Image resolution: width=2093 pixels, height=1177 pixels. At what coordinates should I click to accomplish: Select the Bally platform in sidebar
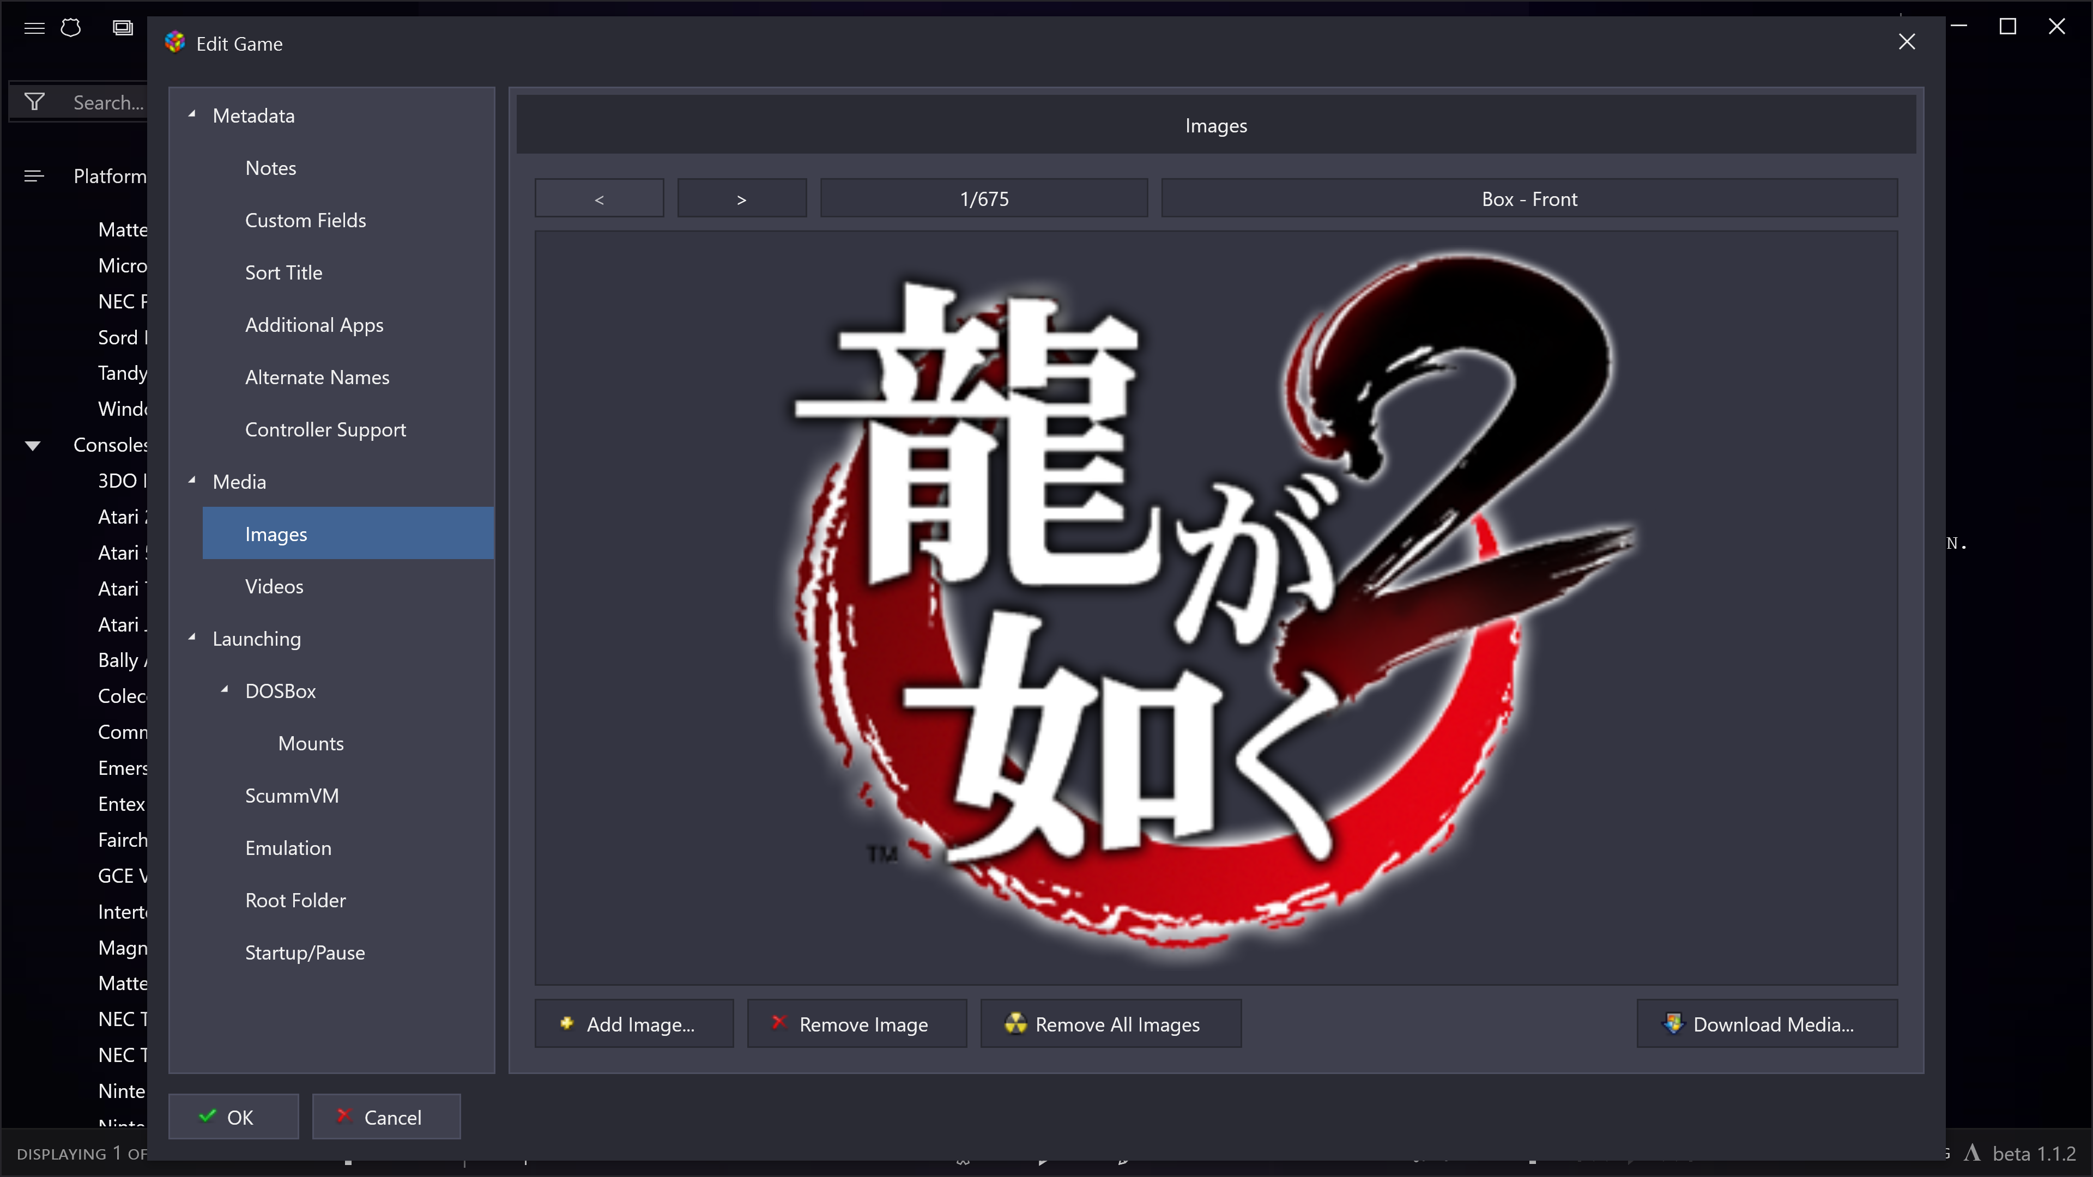pyautogui.click(x=123, y=660)
